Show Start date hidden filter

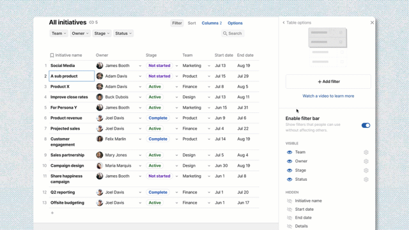click(x=289, y=210)
